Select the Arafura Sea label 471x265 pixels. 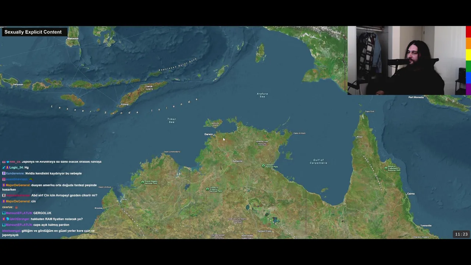tap(262, 95)
